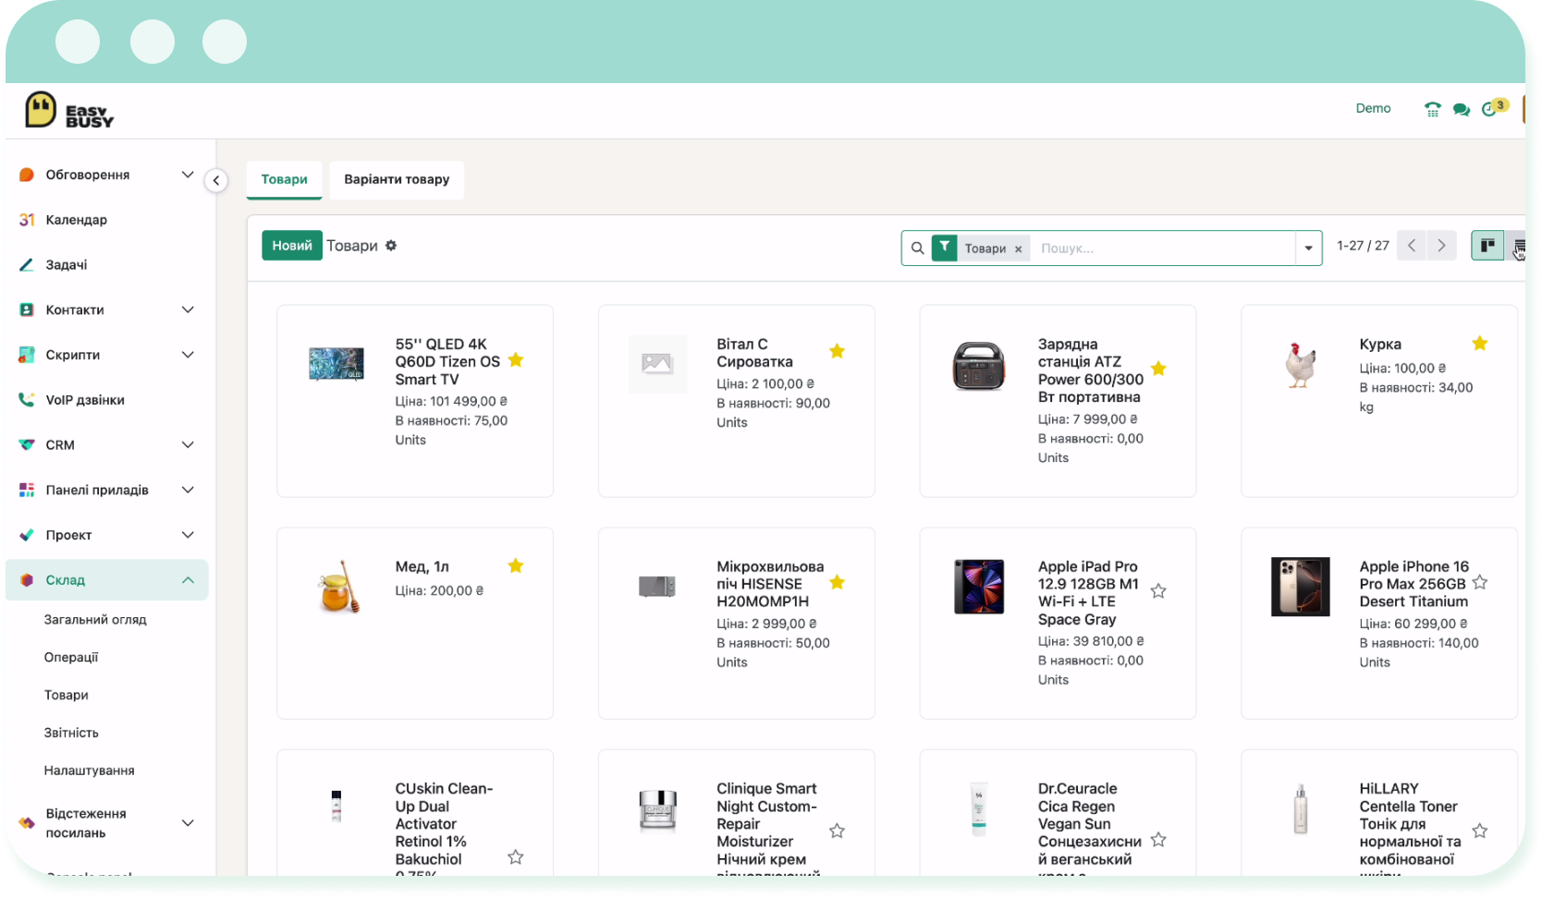Viewport: 1542px width, 898px height.
Task: Click the green filter funnel icon
Action: coord(944,248)
